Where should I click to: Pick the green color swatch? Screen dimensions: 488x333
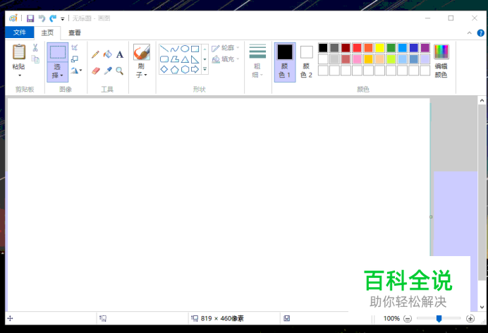[391, 47]
